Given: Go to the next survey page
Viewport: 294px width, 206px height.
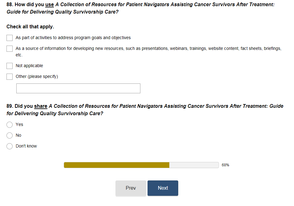Looking at the screenshot, I should tap(163, 188).
